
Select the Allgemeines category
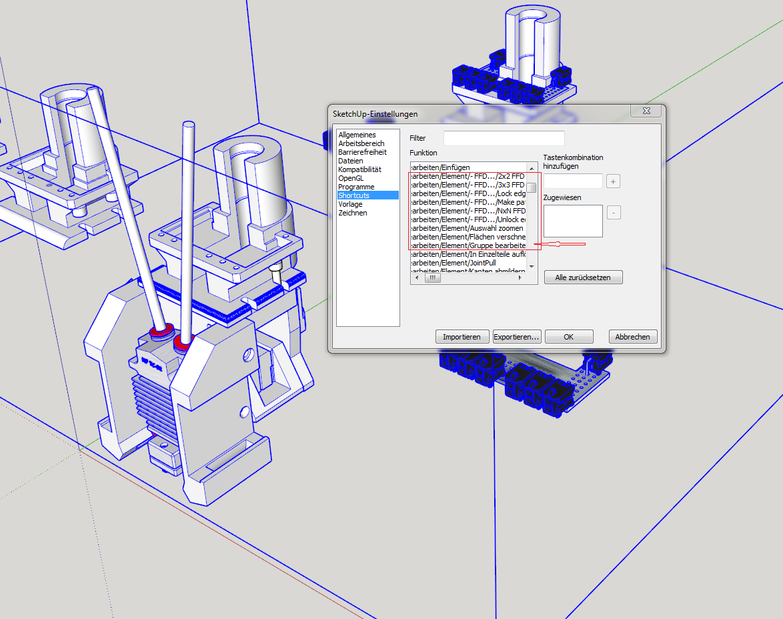357,135
